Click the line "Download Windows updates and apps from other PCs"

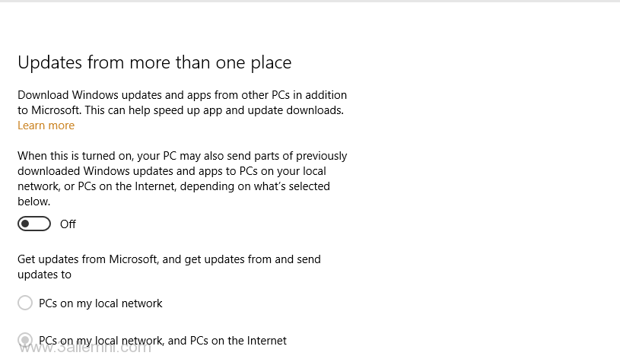point(182,95)
